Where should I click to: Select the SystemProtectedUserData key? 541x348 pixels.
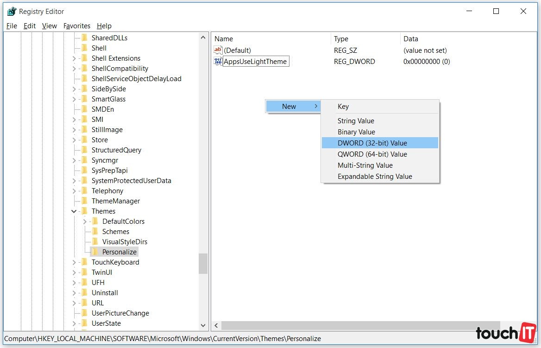coord(131,181)
